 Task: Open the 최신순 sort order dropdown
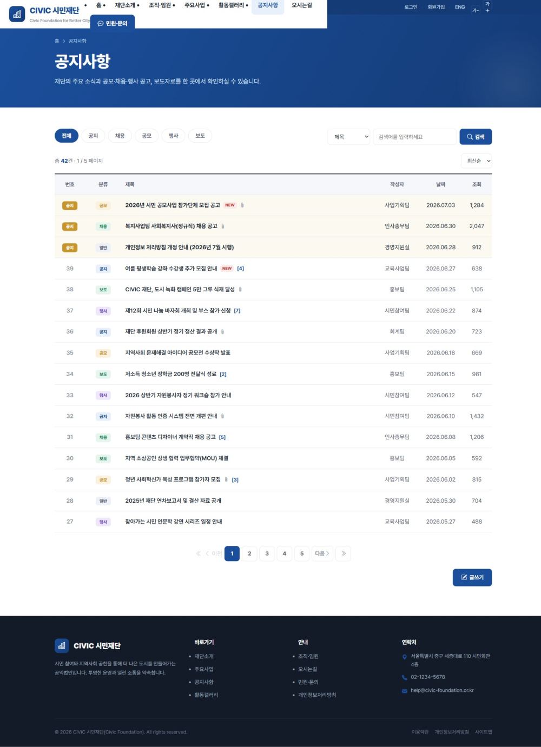[477, 161]
